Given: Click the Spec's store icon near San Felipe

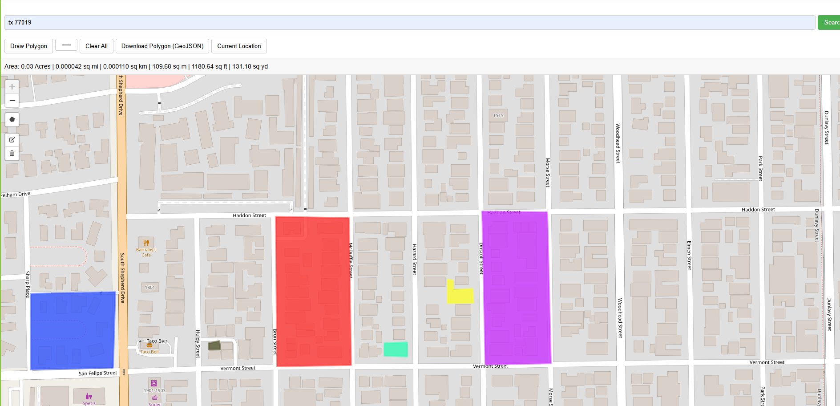Looking at the screenshot, I should (x=89, y=396).
